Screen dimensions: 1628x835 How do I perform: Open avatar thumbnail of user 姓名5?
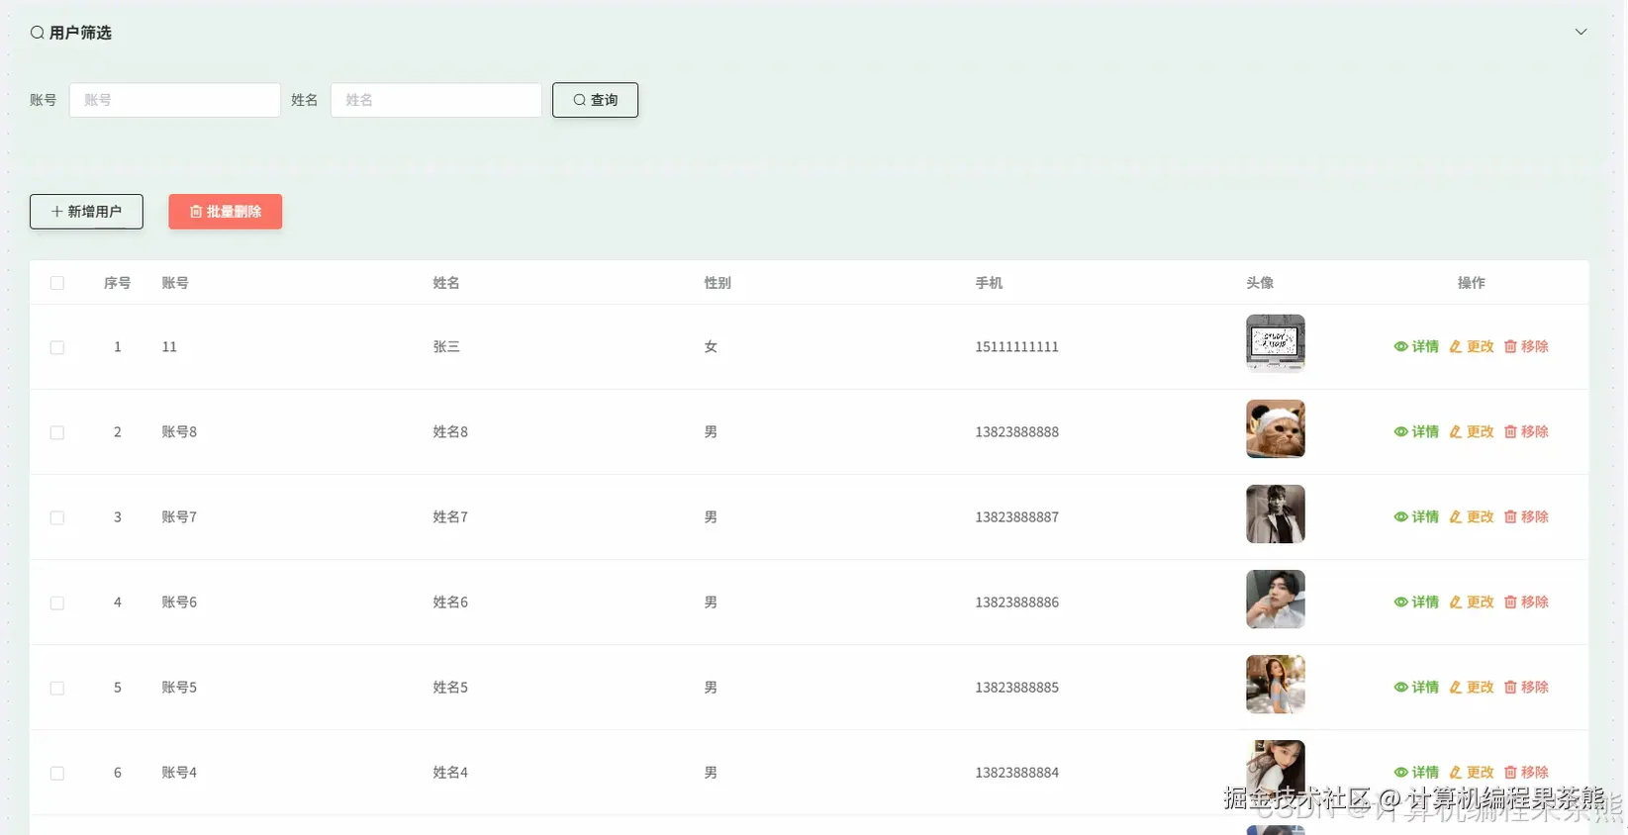(1276, 685)
